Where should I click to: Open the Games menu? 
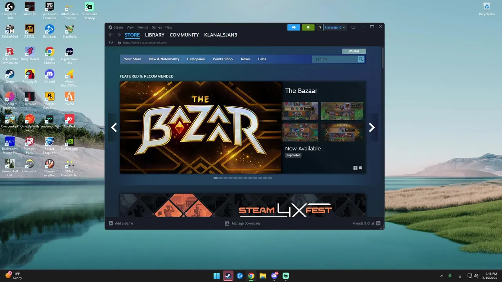[156, 27]
